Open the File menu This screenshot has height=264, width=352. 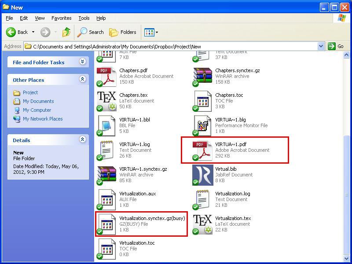[9, 18]
